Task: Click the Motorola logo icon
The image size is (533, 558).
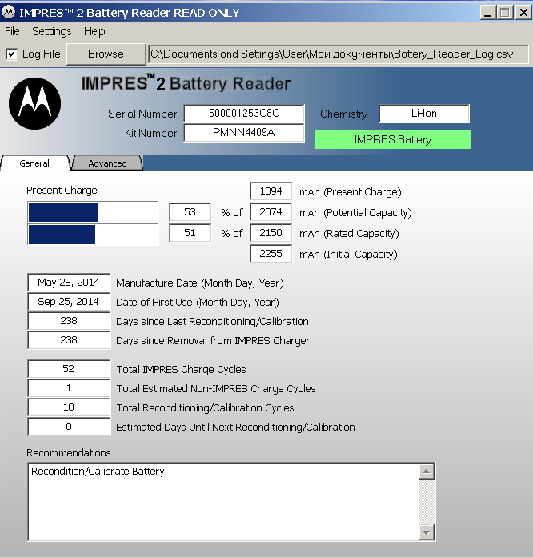Action: click(x=34, y=102)
